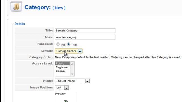Select the Published Yes radio button
Screen dimensions: 182x102
click(x=69, y=44)
